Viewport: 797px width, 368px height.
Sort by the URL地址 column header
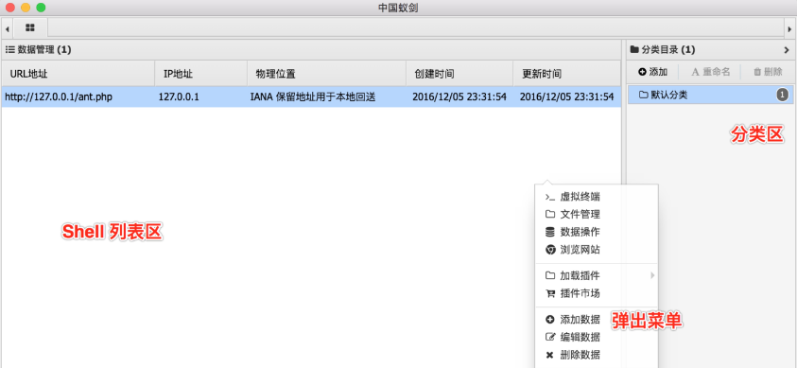pyautogui.click(x=78, y=74)
